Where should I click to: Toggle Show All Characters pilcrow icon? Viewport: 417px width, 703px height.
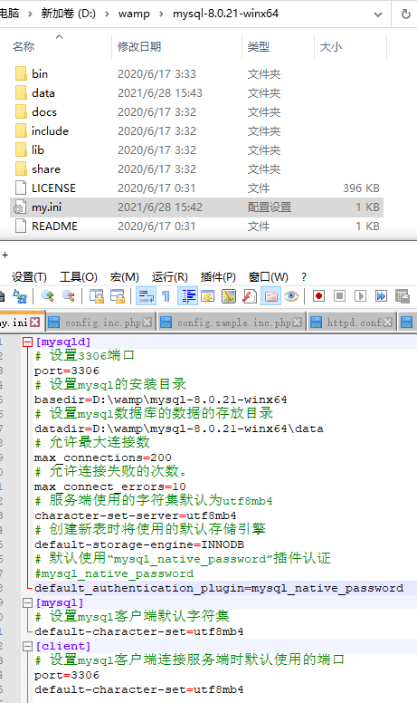(166, 296)
